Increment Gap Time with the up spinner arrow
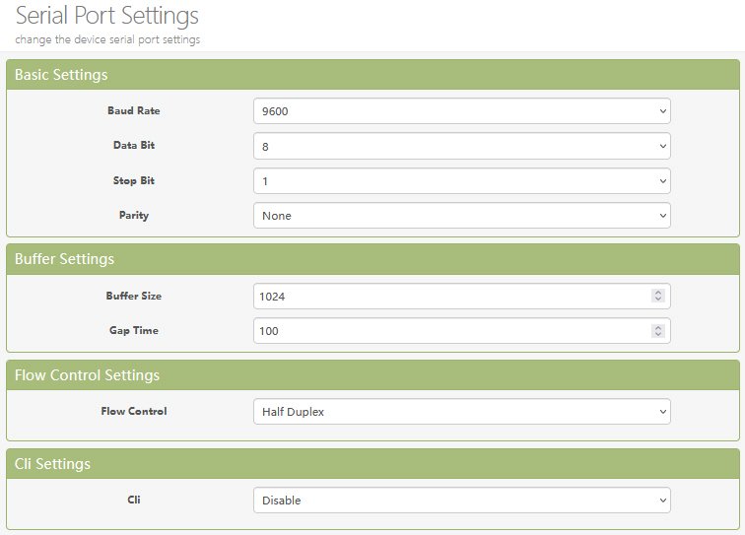This screenshot has width=745, height=535. pyautogui.click(x=658, y=327)
